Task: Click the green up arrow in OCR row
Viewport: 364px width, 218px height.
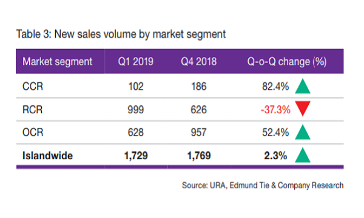Action: pos(303,132)
